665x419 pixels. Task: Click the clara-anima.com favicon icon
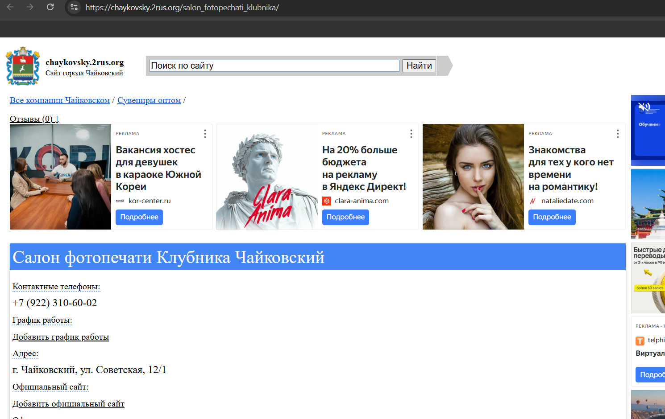(x=327, y=201)
